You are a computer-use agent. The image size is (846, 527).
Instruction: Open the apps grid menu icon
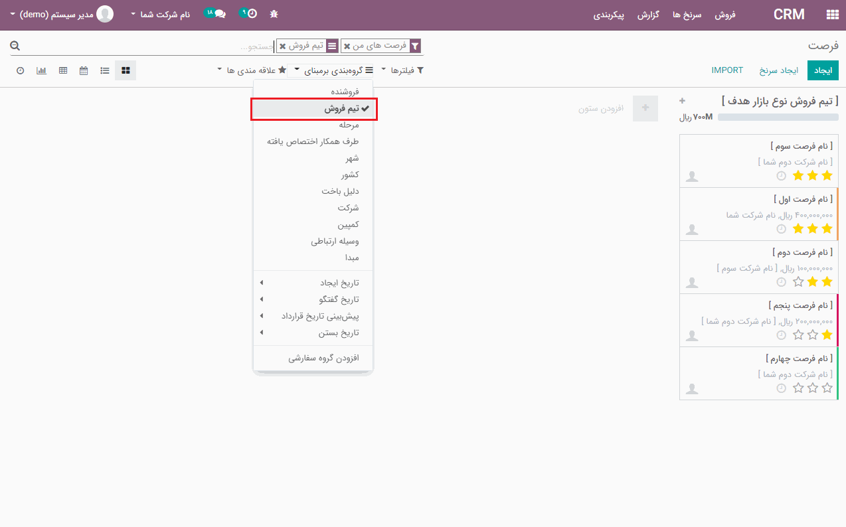pyautogui.click(x=831, y=15)
